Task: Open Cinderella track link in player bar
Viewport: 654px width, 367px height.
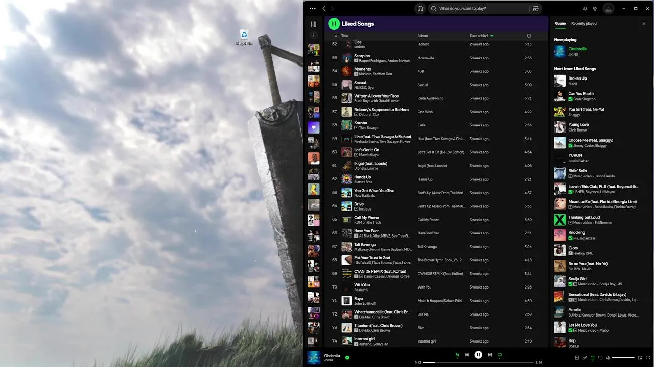Action: [332, 356]
